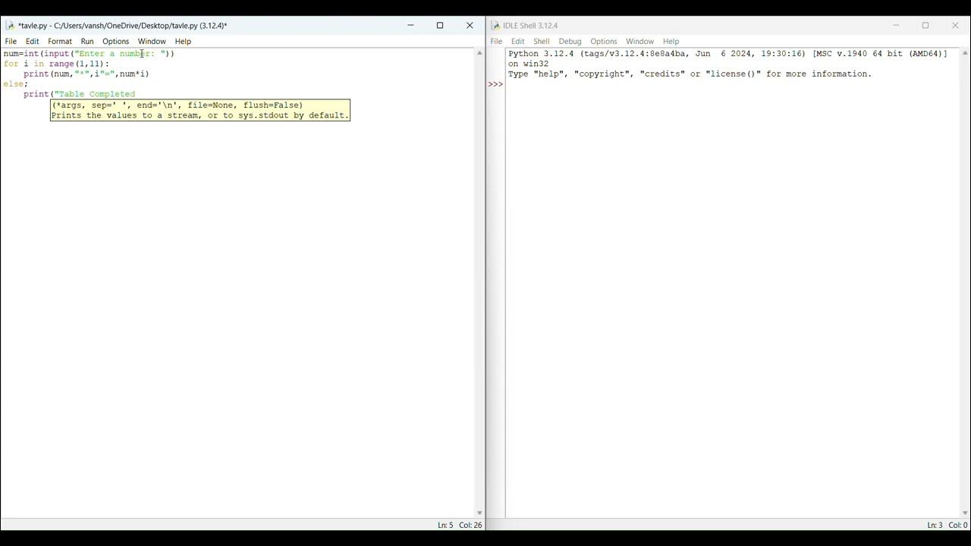Open Format menu in editor window
Image resolution: width=971 pixels, height=546 pixels.
click(x=59, y=41)
